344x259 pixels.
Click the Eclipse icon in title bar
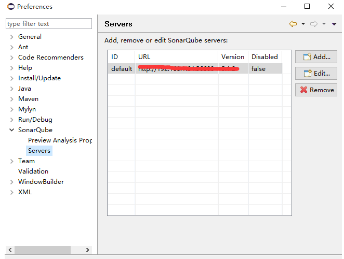11,7
